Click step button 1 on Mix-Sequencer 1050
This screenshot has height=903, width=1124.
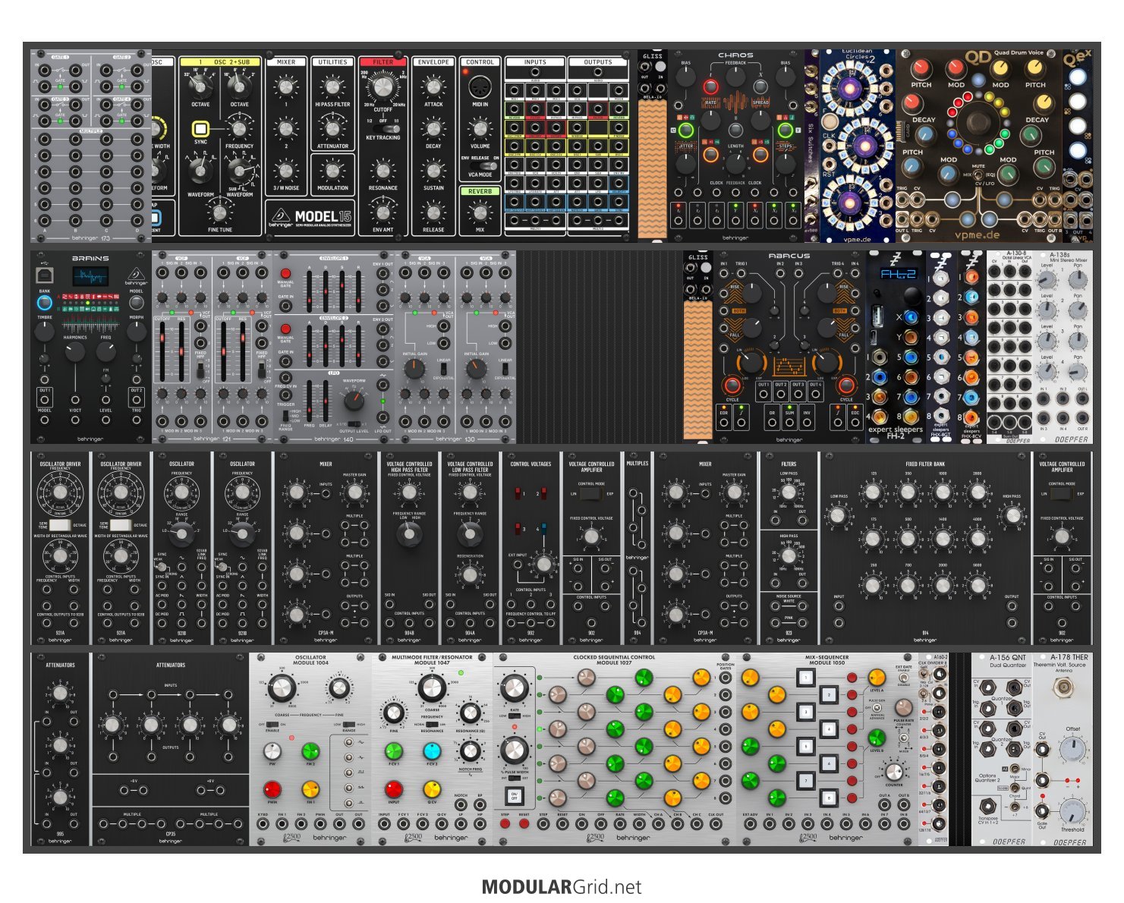coord(804,678)
